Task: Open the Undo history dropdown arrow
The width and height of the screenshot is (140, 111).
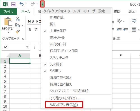Action: [x=26, y=4]
